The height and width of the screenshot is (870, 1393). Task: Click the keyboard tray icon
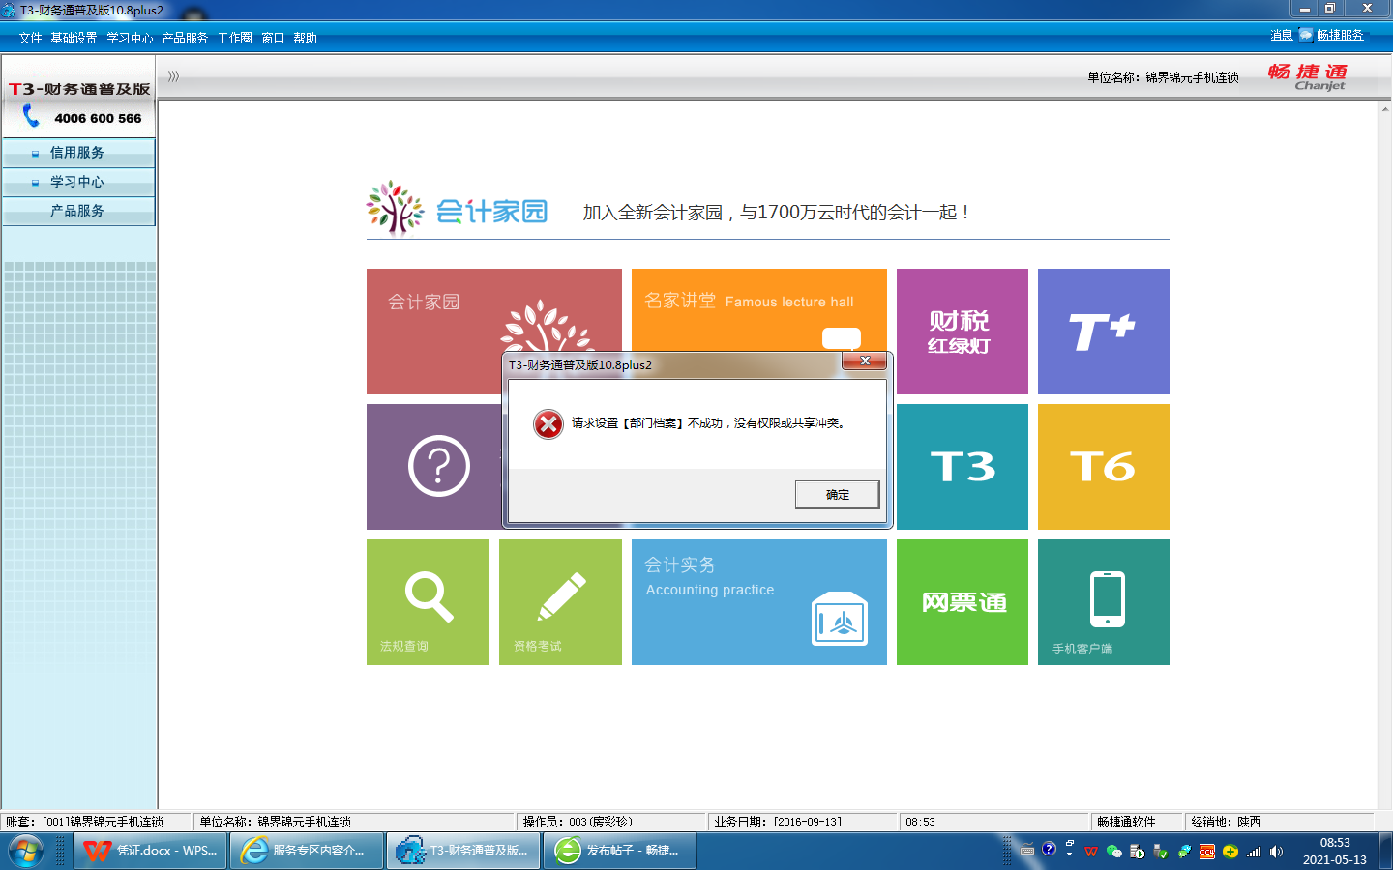1027,851
